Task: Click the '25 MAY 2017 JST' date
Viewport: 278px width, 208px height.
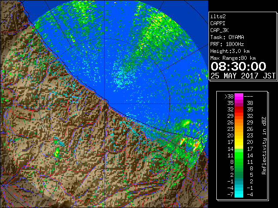Action: pyautogui.click(x=243, y=76)
